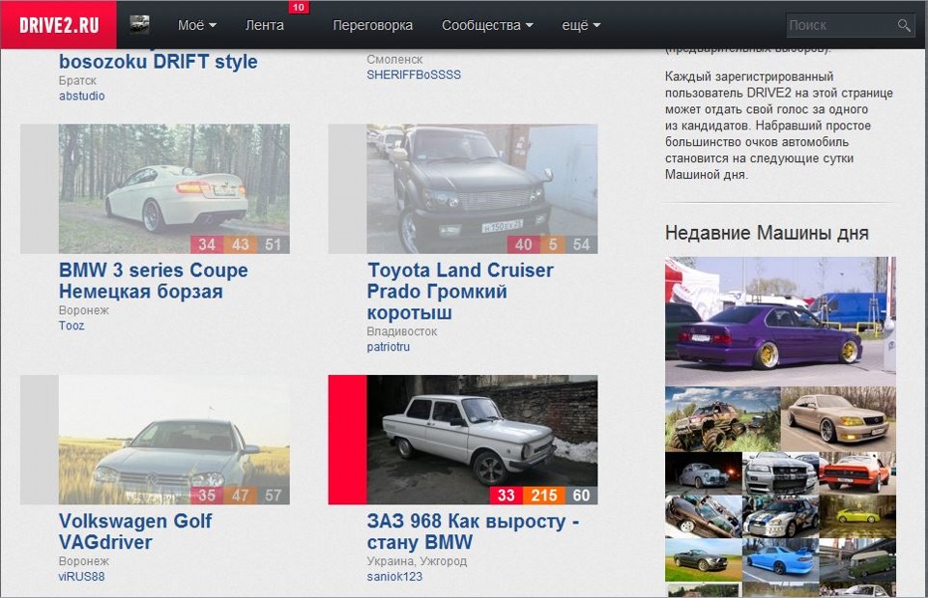928x598 pixels.
Task: Open Toyota Land Cruiser Prado Громкий коротыш title
Action: pyautogui.click(x=460, y=291)
